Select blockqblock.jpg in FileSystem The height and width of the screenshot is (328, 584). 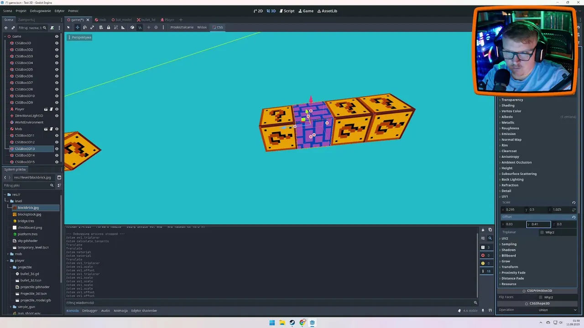[29, 214]
